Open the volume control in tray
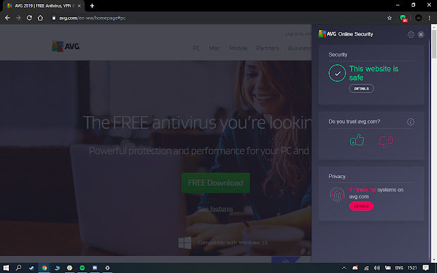Viewport: 437px width, 273px height. tap(377, 268)
